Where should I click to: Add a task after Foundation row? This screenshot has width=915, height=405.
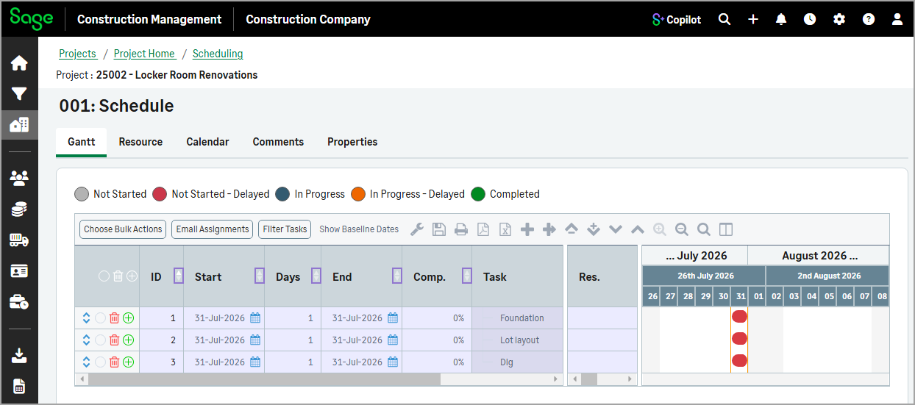(x=128, y=318)
